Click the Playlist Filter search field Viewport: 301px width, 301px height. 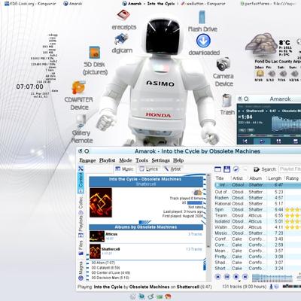point(290,169)
